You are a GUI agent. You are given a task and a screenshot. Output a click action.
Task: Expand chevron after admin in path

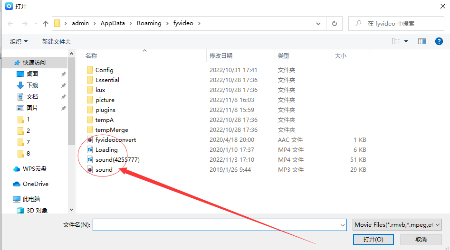pos(95,24)
